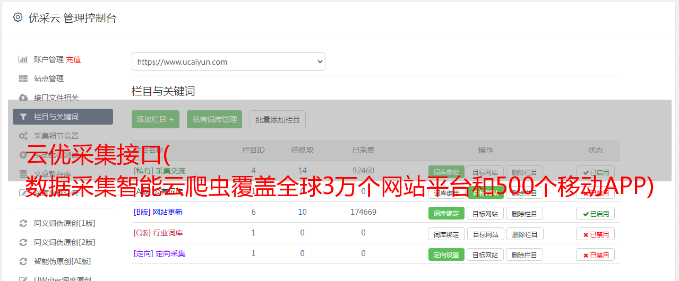Image resolution: width=679 pixels, height=281 pixels.
Task: Go to 智能伪原创[AI版] in the sidebar
Action: [x=63, y=261]
